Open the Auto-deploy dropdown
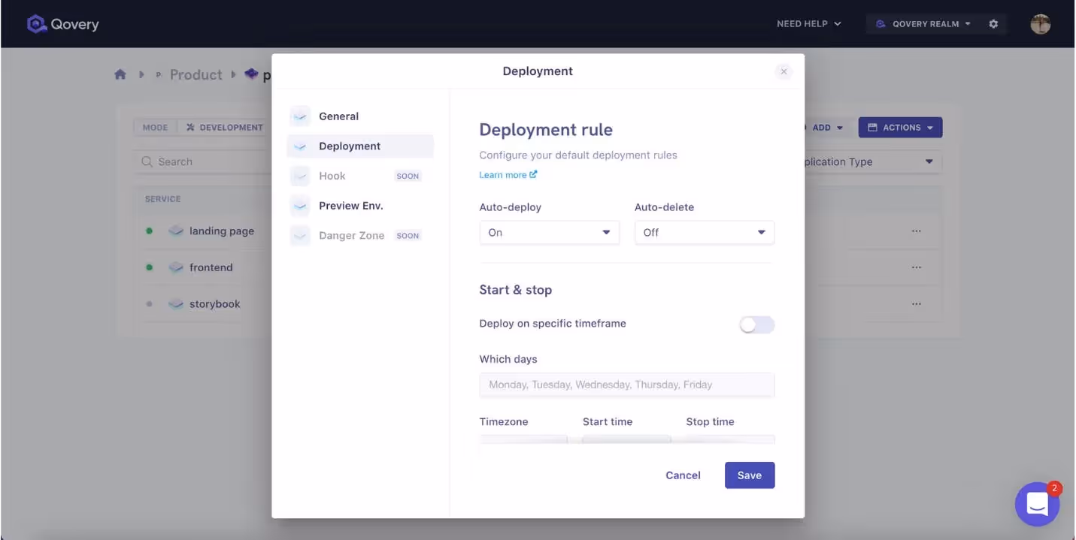 click(x=549, y=232)
